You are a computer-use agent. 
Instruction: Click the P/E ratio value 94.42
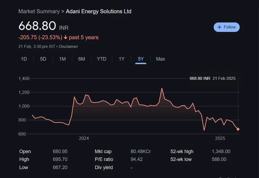(137, 159)
